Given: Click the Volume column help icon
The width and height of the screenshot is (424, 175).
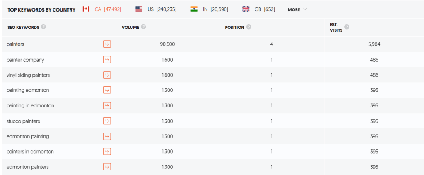Looking at the screenshot, I should pyautogui.click(x=143, y=27).
